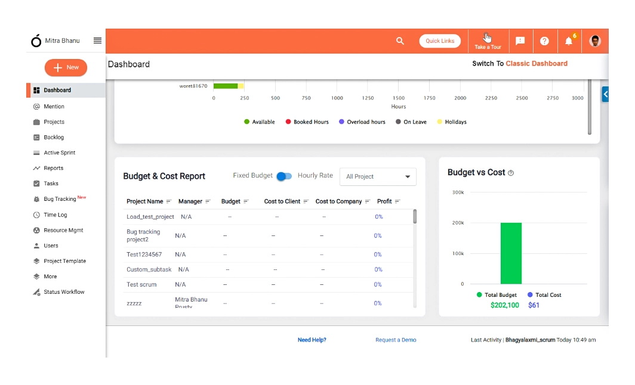635x385 pixels.
Task: Open notifications showing 6 alerts
Action: tap(569, 41)
